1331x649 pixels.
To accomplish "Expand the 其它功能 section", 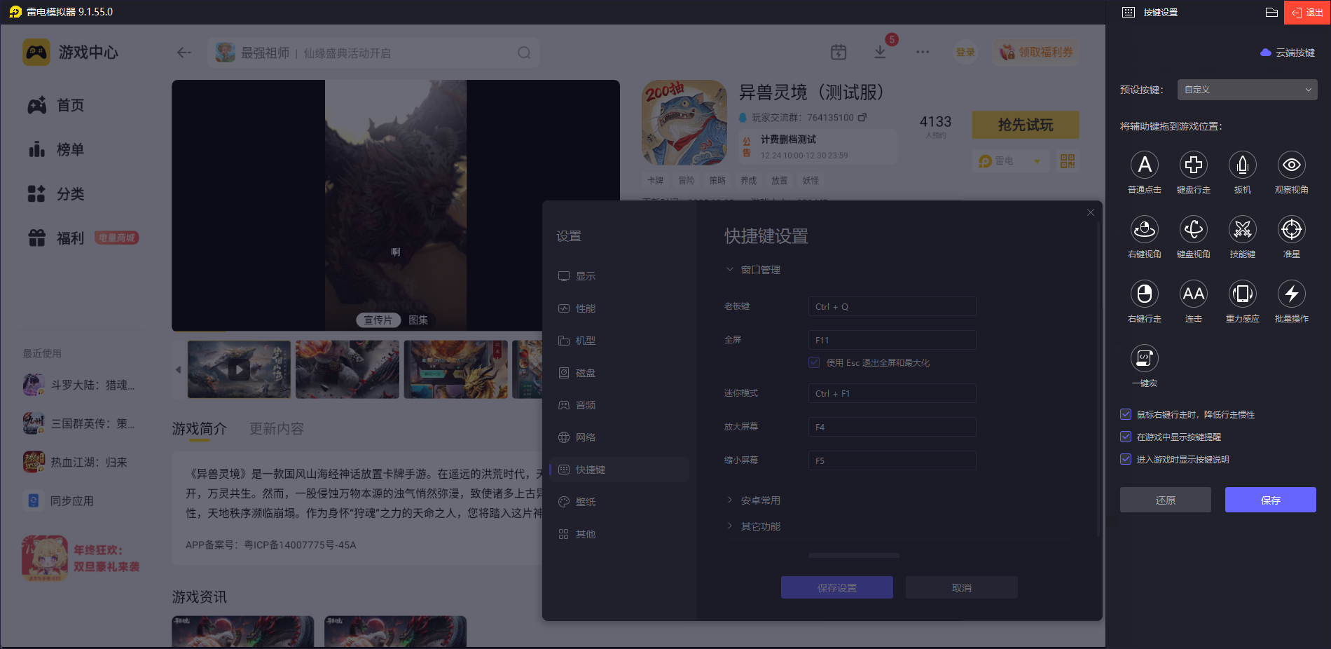I will pos(753,526).
